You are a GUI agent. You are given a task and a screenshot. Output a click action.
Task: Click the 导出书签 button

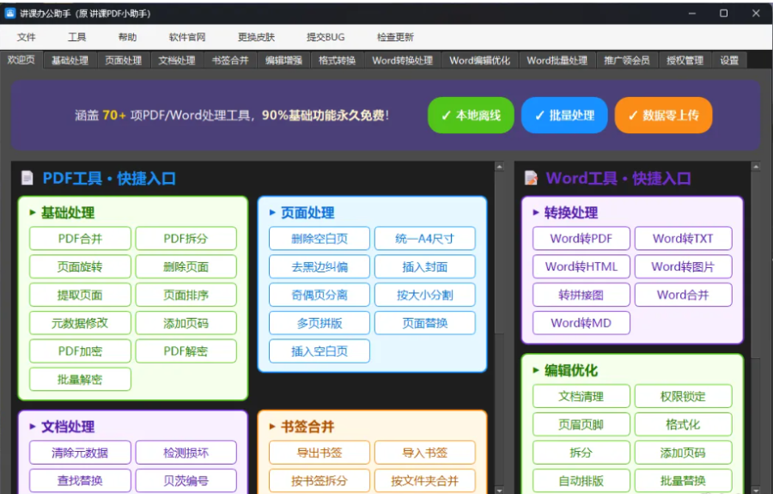click(320, 453)
